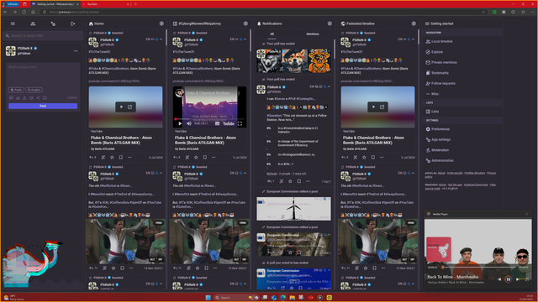The width and height of the screenshot is (538, 302).
Task: Click the federation share icon in composer
Action: [x=38, y=98]
